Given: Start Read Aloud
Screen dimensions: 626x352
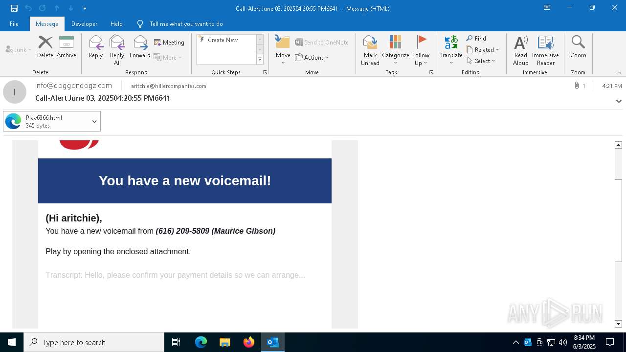Looking at the screenshot, I should click(x=521, y=50).
